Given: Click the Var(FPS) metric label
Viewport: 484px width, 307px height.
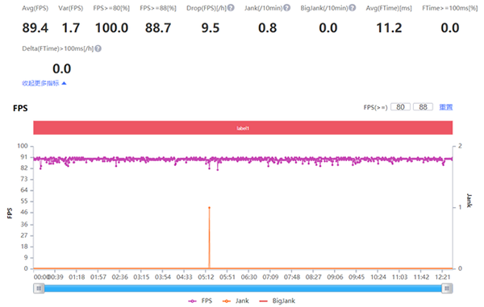Looking at the screenshot, I should point(71,8).
